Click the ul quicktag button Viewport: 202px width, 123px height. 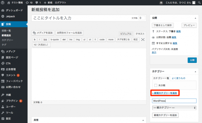click(x=84, y=39)
